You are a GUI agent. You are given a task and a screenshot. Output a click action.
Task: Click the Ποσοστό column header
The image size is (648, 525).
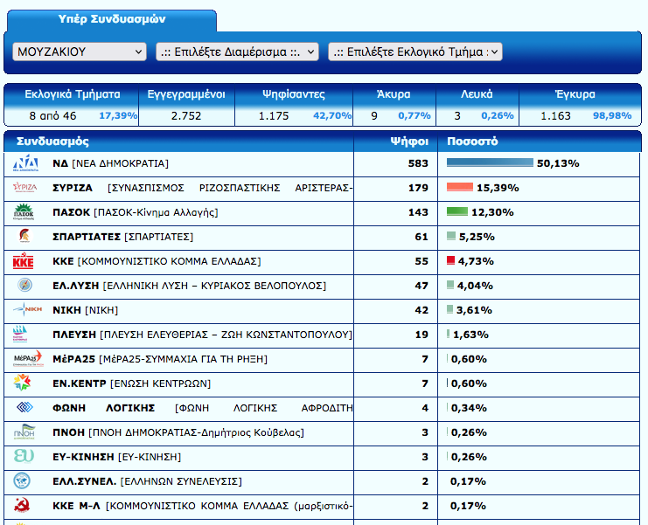click(472, 142)
